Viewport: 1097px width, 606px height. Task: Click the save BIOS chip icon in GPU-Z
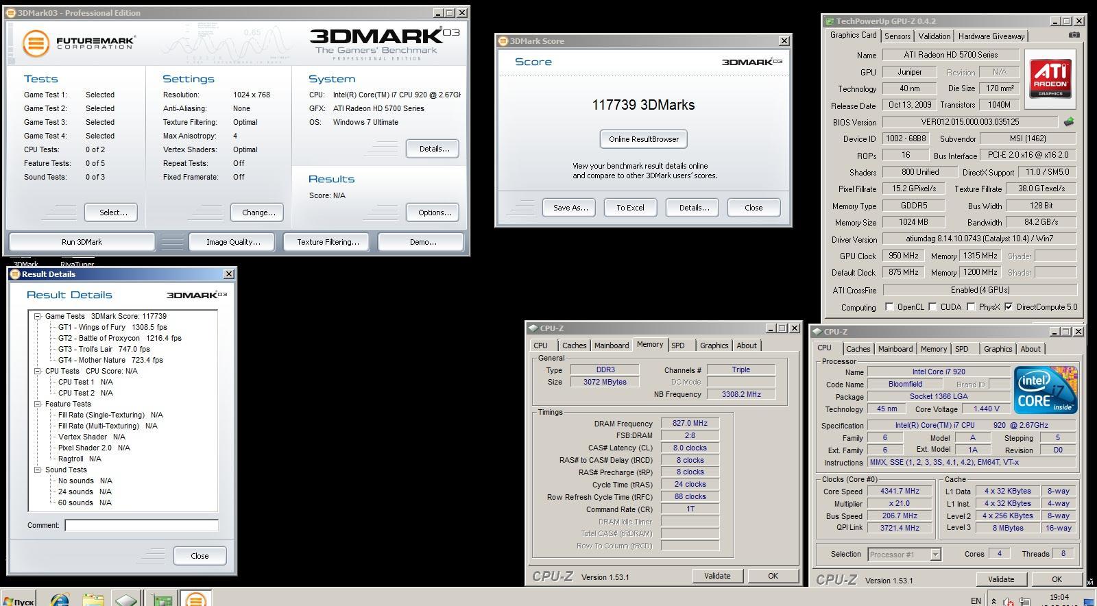click(x=1068, y=122)
